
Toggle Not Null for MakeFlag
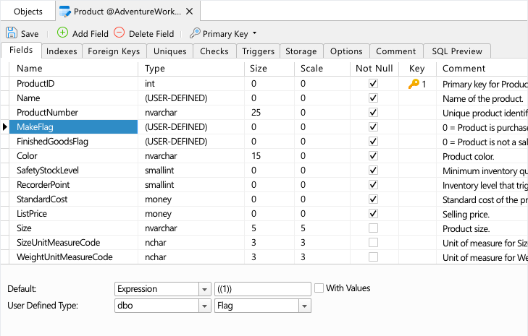pyautogui.click(x=373, y=126)
